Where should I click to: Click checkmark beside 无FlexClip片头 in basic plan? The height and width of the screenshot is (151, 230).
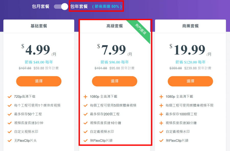pos(10,141)
